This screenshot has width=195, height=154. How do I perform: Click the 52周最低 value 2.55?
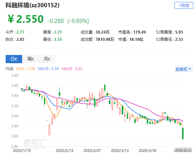(179, 39)
